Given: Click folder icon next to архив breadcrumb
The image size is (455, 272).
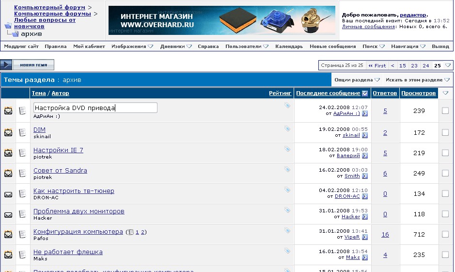Looking at the screenshot, I should 16,33.
